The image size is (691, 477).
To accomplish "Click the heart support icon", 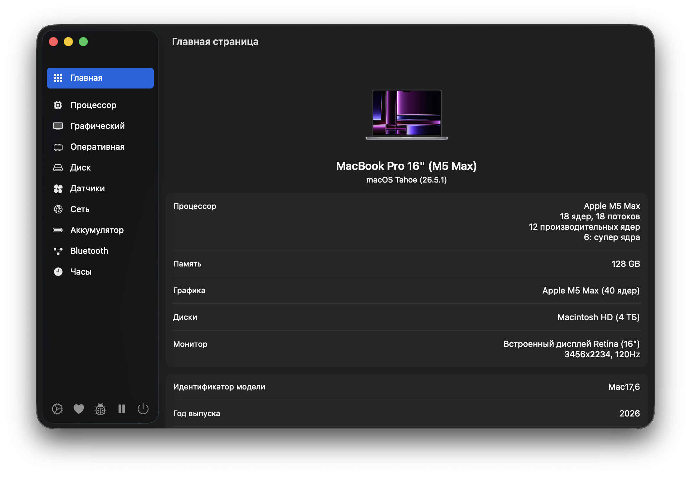I will [x=79, y=409].
